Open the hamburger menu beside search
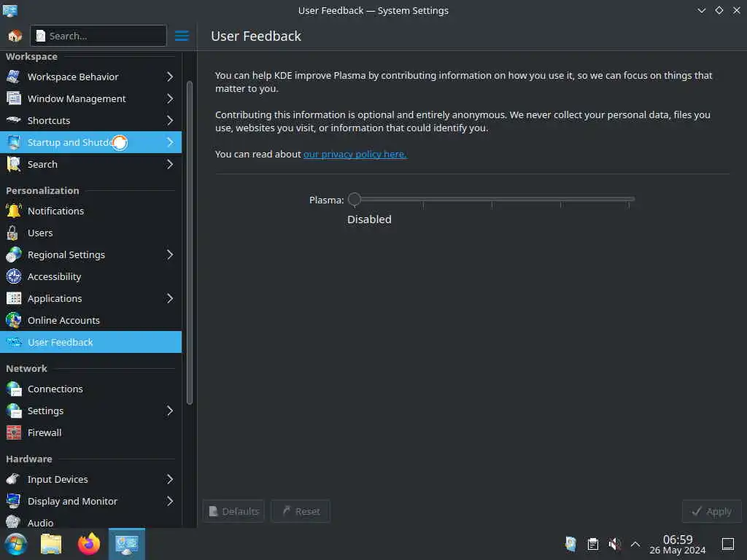This screenshot has height=560, width=747. [182, 36]
